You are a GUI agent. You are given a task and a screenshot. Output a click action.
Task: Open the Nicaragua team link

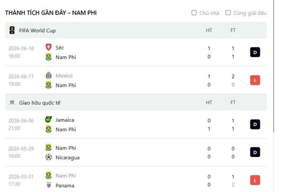[x=67, y=157]
